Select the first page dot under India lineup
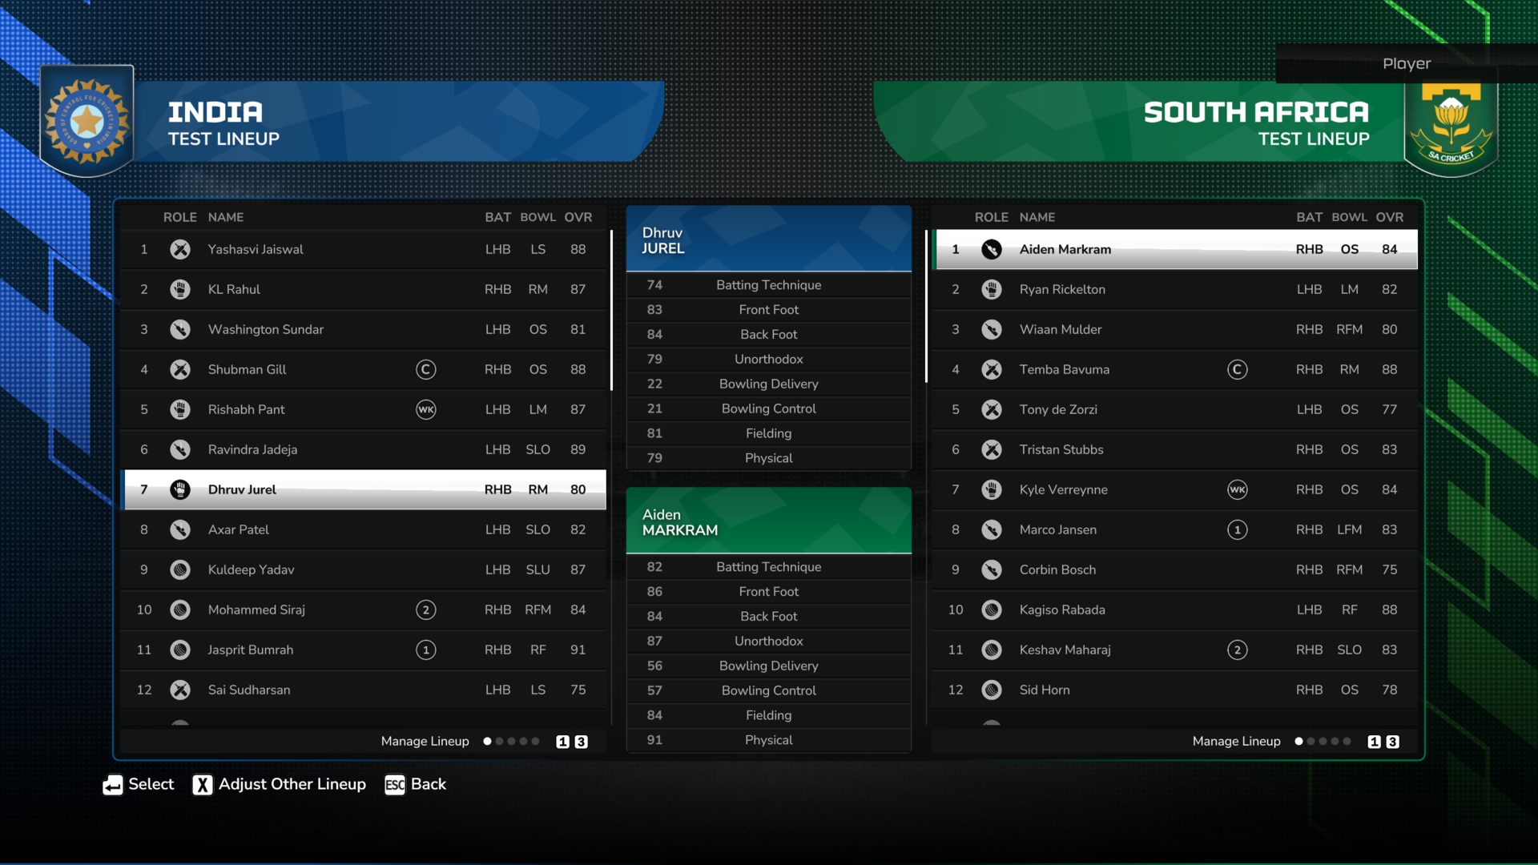 click(x=487, y=742)
